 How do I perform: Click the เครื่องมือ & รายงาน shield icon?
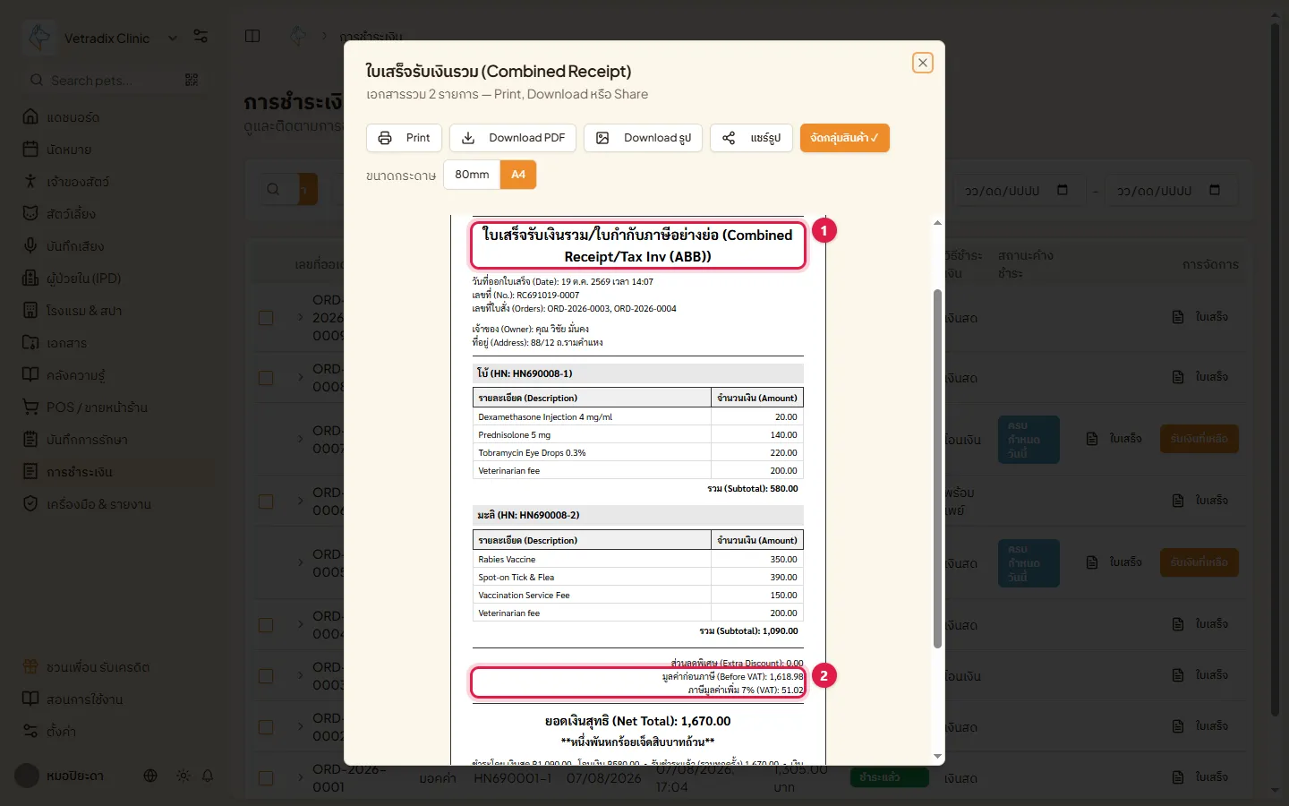[x=30, y=503]
